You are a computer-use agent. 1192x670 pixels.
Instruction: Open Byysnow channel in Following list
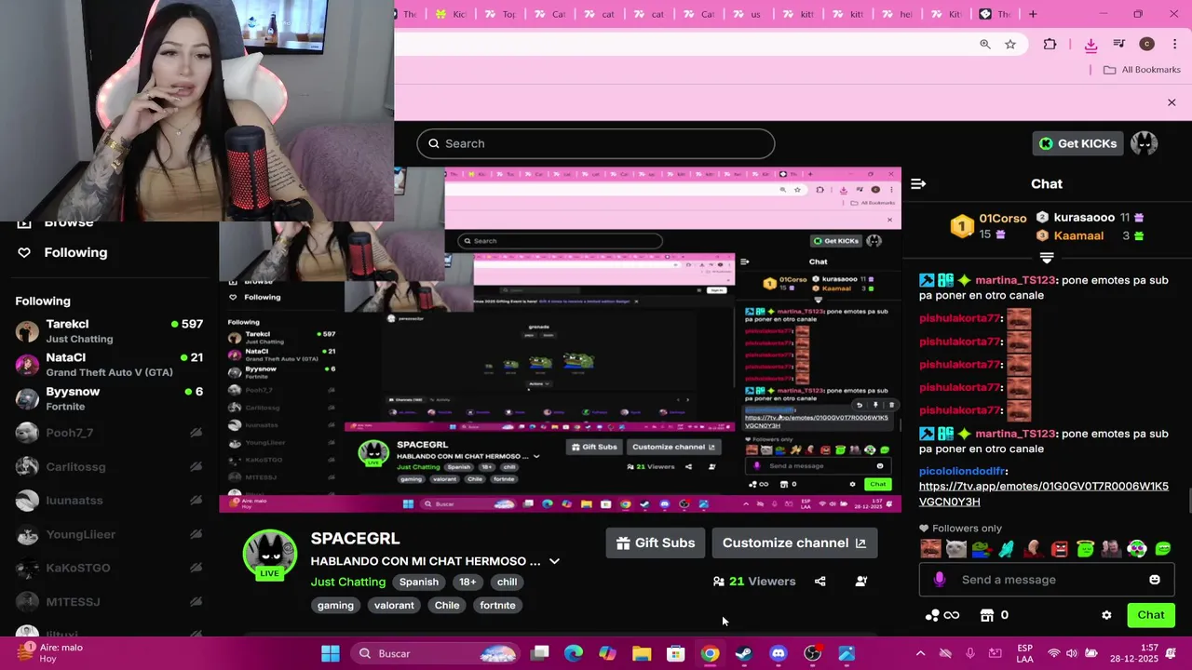(x=109, y=398)
